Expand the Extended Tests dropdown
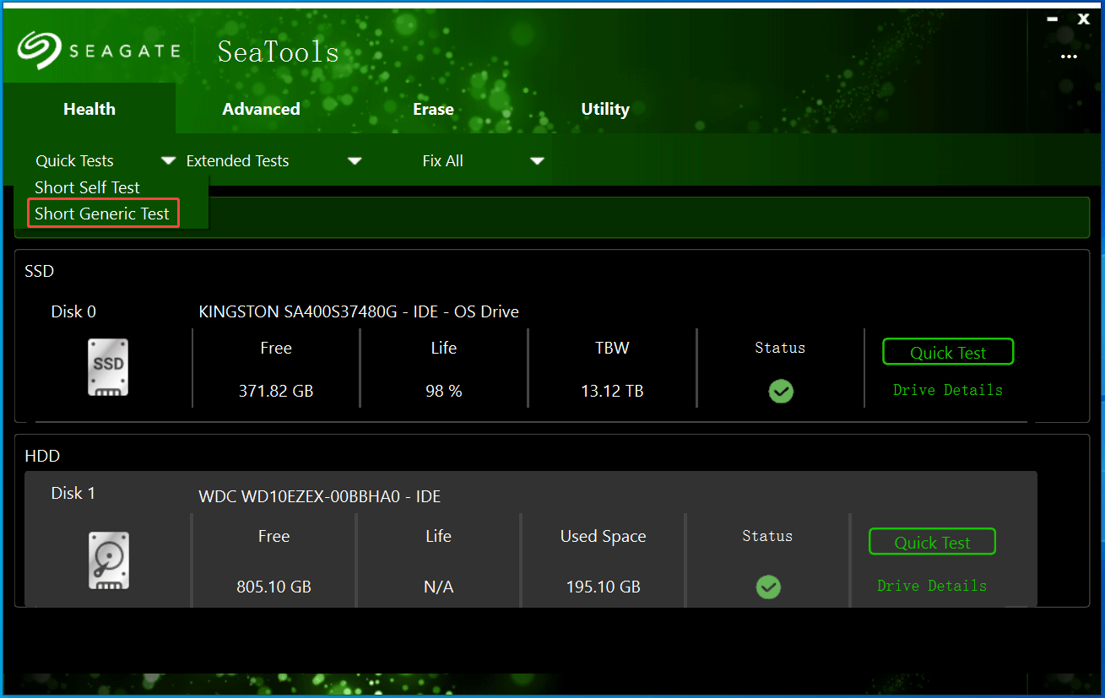1105x698 pixels. 355,160
